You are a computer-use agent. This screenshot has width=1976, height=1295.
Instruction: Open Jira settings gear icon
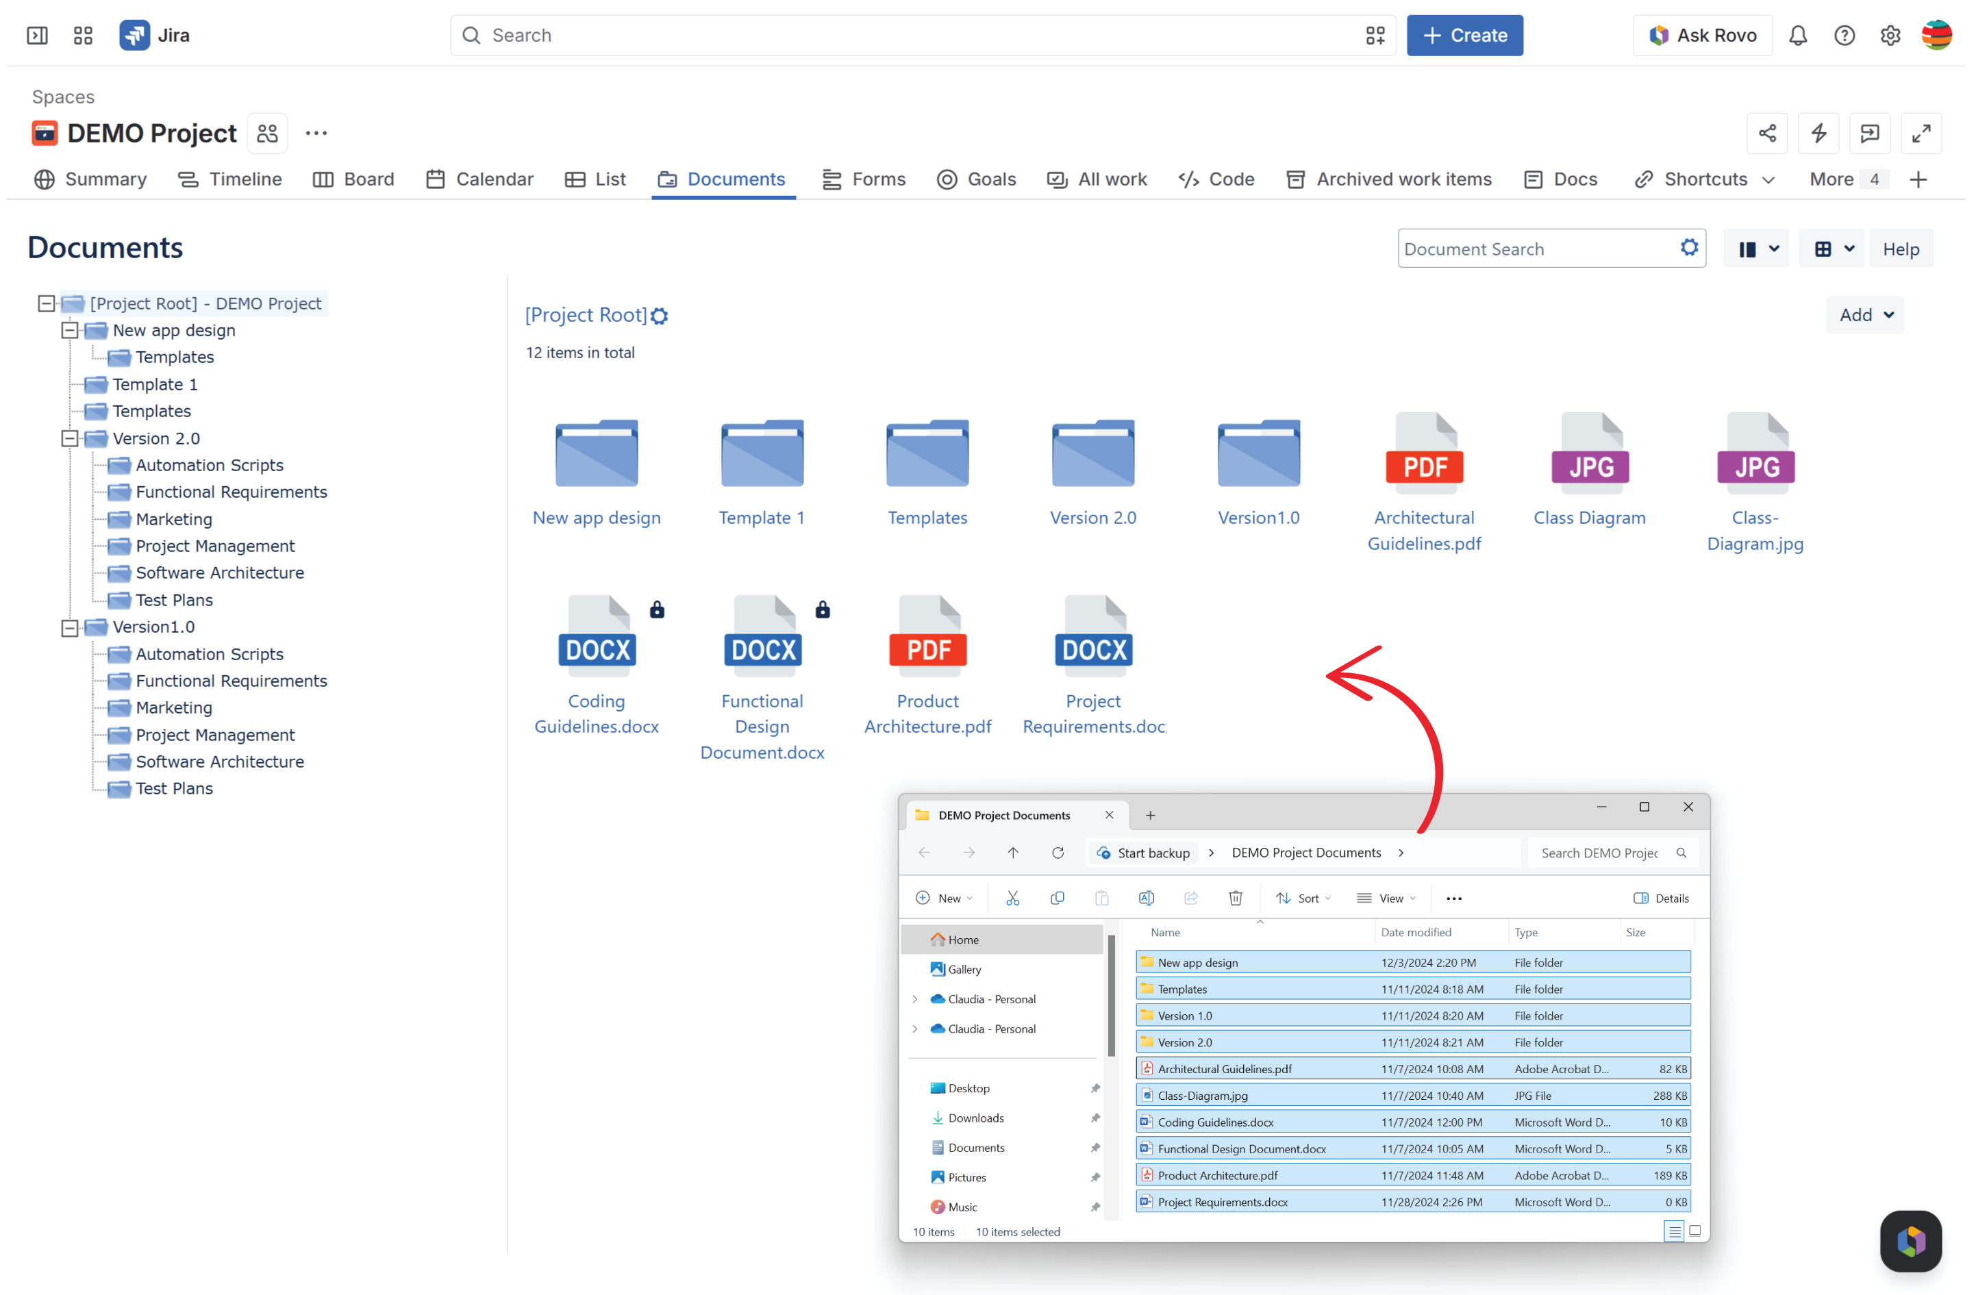[1890, 35]
